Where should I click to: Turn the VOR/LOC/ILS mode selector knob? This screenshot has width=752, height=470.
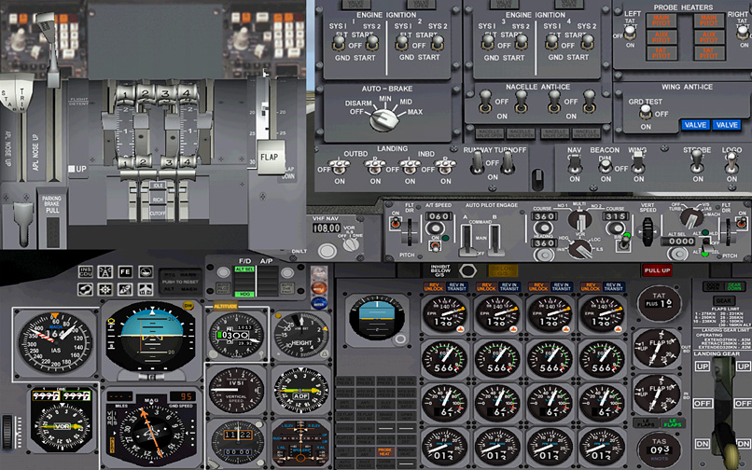pos(578,246)
